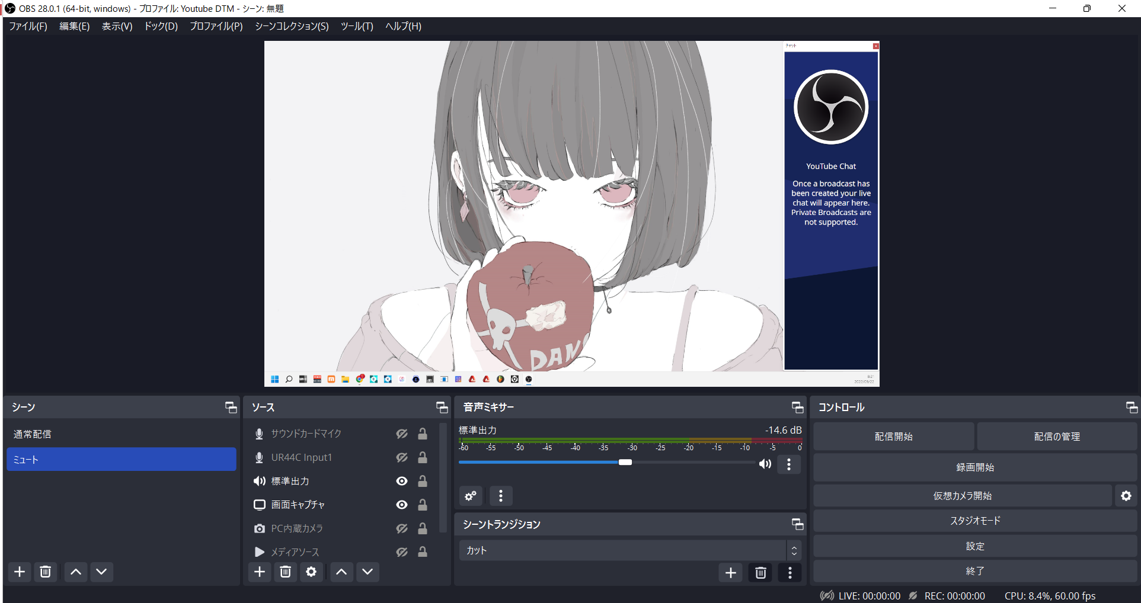The image size is (1141, 603).
Task: Add a scene transition plus icon
Action: click(731, 573)
